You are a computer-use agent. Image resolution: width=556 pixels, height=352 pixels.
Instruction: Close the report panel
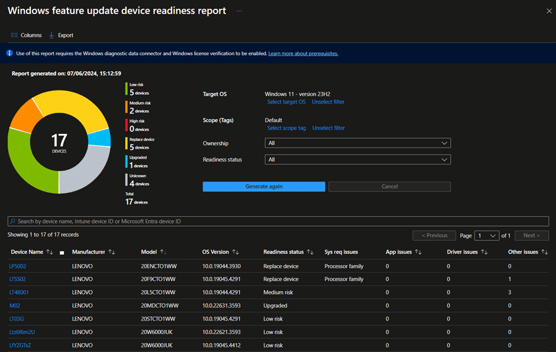tap(549, 11)
